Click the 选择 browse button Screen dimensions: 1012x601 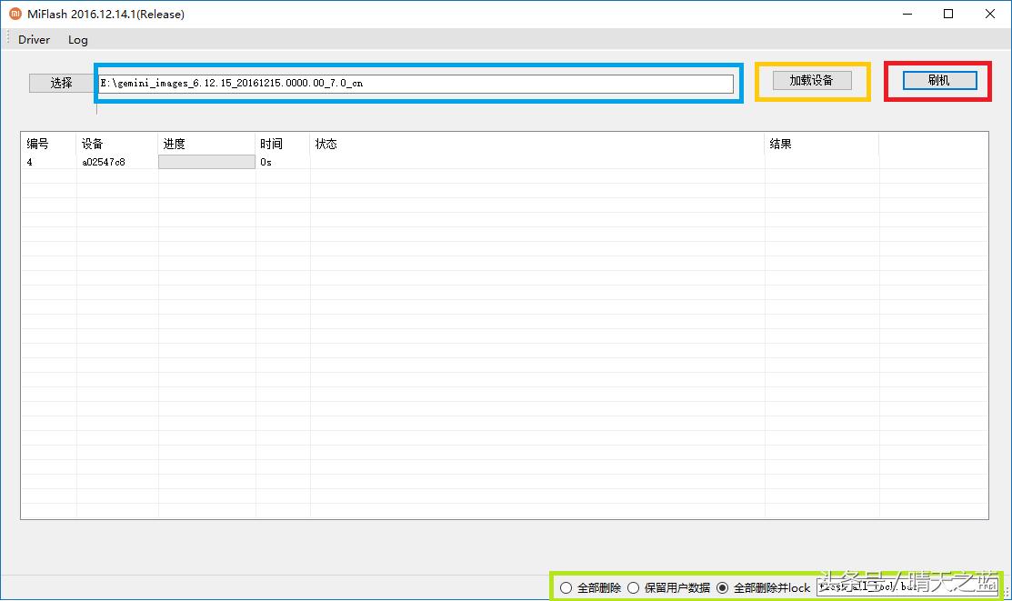62,83
